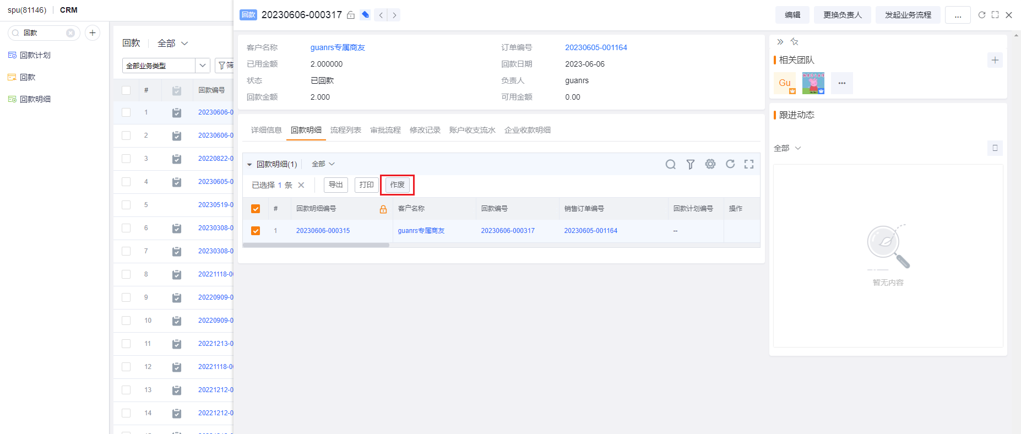Open column settings gear in 回款明细 toolbar
Image resolution: width=1021 pixels, height=434 pixels.
click(x=710, y=164)
